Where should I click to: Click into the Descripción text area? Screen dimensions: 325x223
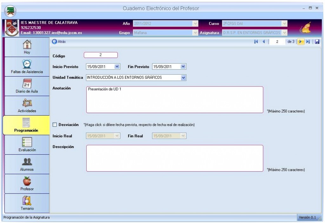coord(175,158)
